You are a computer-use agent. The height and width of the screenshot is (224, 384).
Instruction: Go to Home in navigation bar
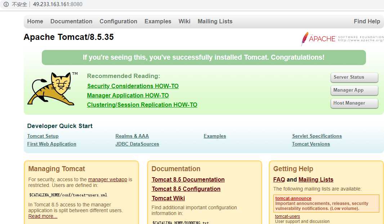point(35,21)
